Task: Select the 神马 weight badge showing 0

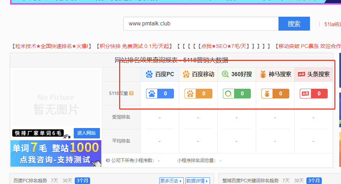Action: [x=275, y=94]
